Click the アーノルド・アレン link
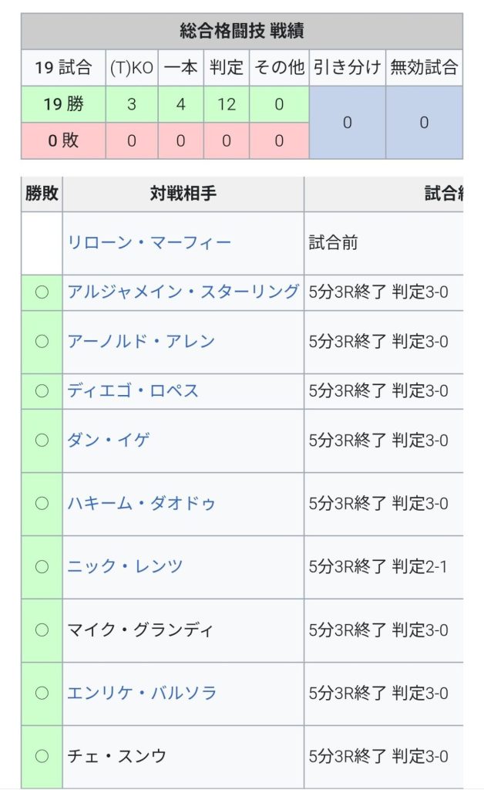 pyautogui.click(x=141, y=341)
